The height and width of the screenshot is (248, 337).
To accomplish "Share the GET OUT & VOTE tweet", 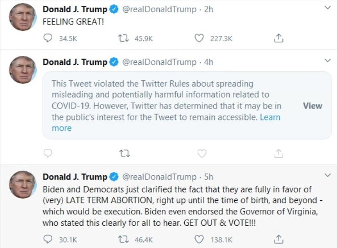I will [x=279, y=239].
